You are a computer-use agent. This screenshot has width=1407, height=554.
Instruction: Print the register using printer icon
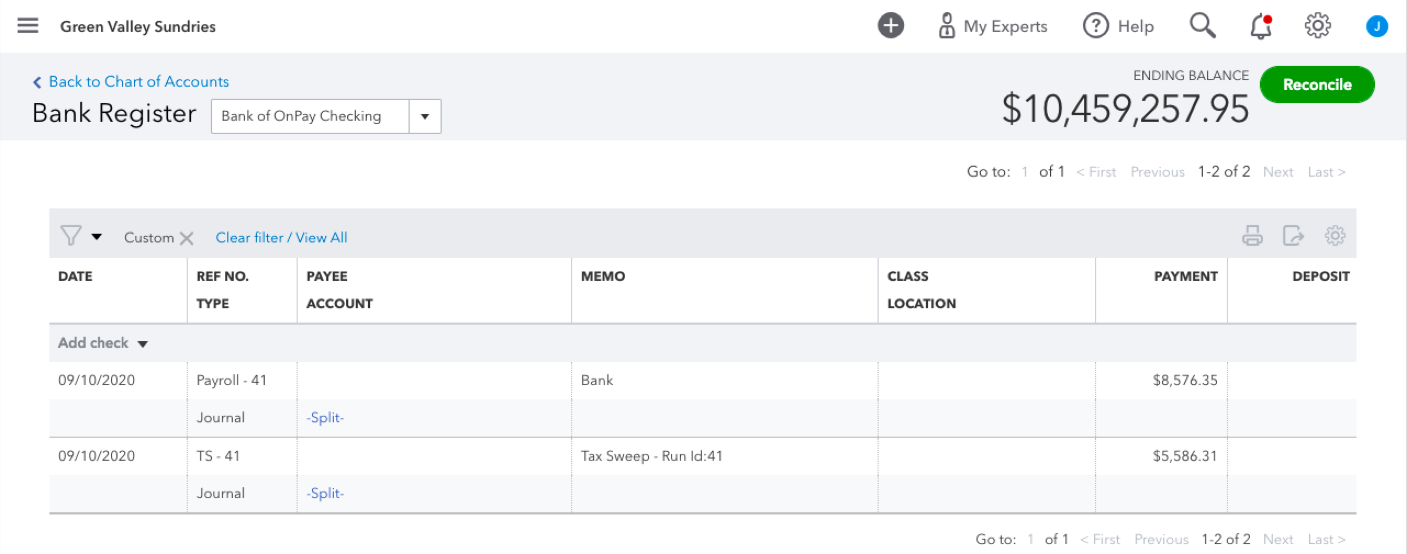pyautogui.click(x=1252, y=236)
